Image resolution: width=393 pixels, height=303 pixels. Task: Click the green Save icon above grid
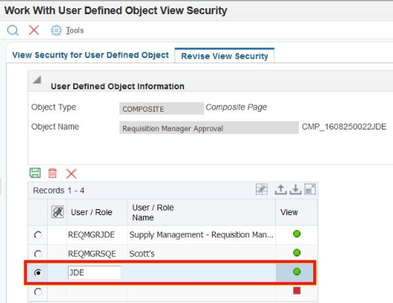[35, 173]
